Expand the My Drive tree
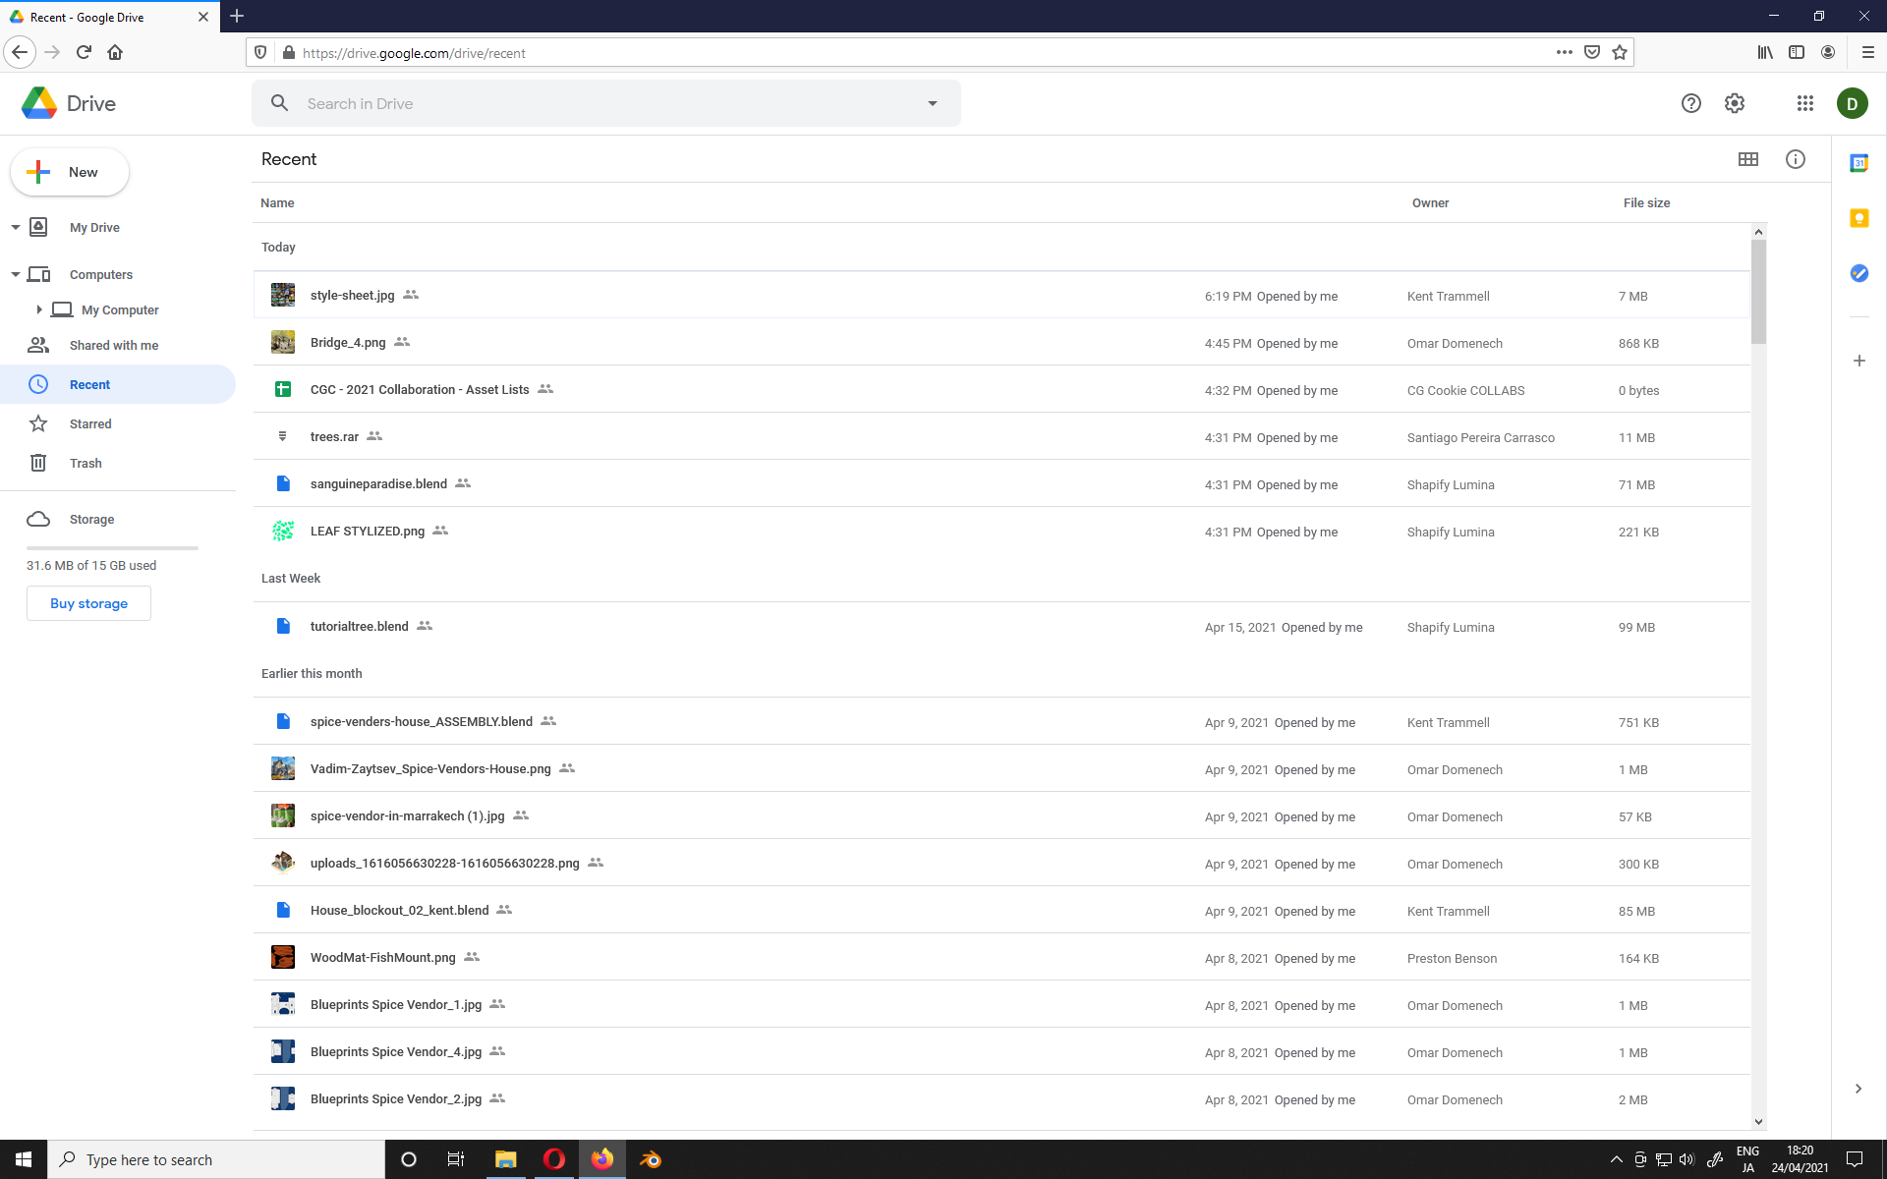Image resolution: width=1887 pixels, height=1179 pixels. (x=16, y=227)
